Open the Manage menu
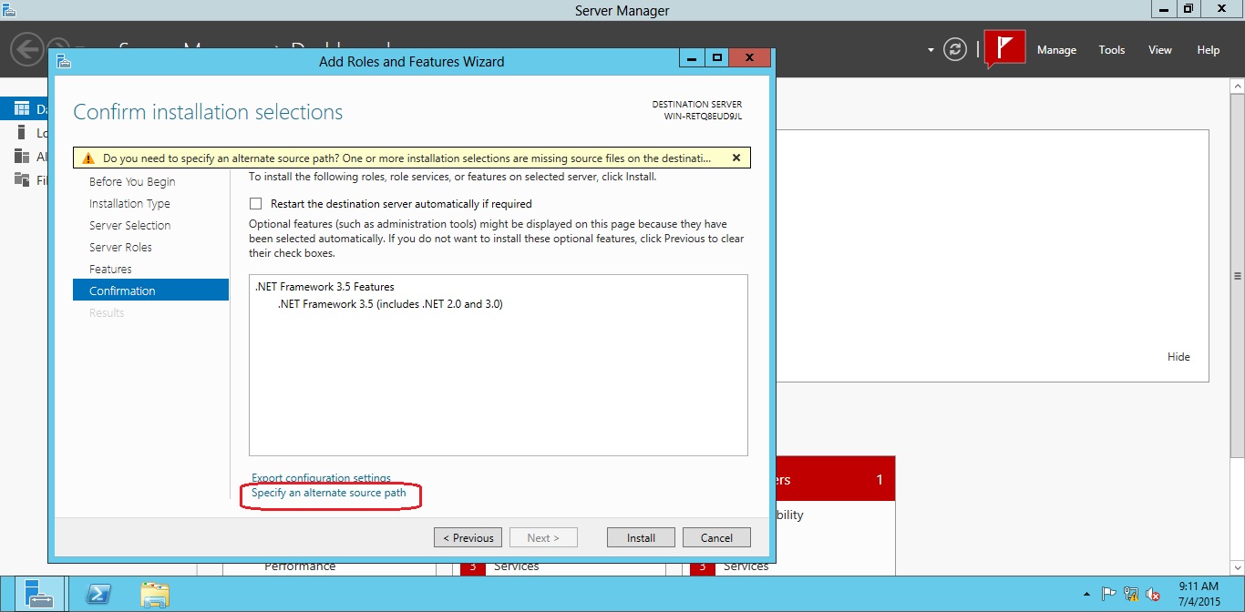This screenshot has width=1245, height=612. [x=1056, y=50]
